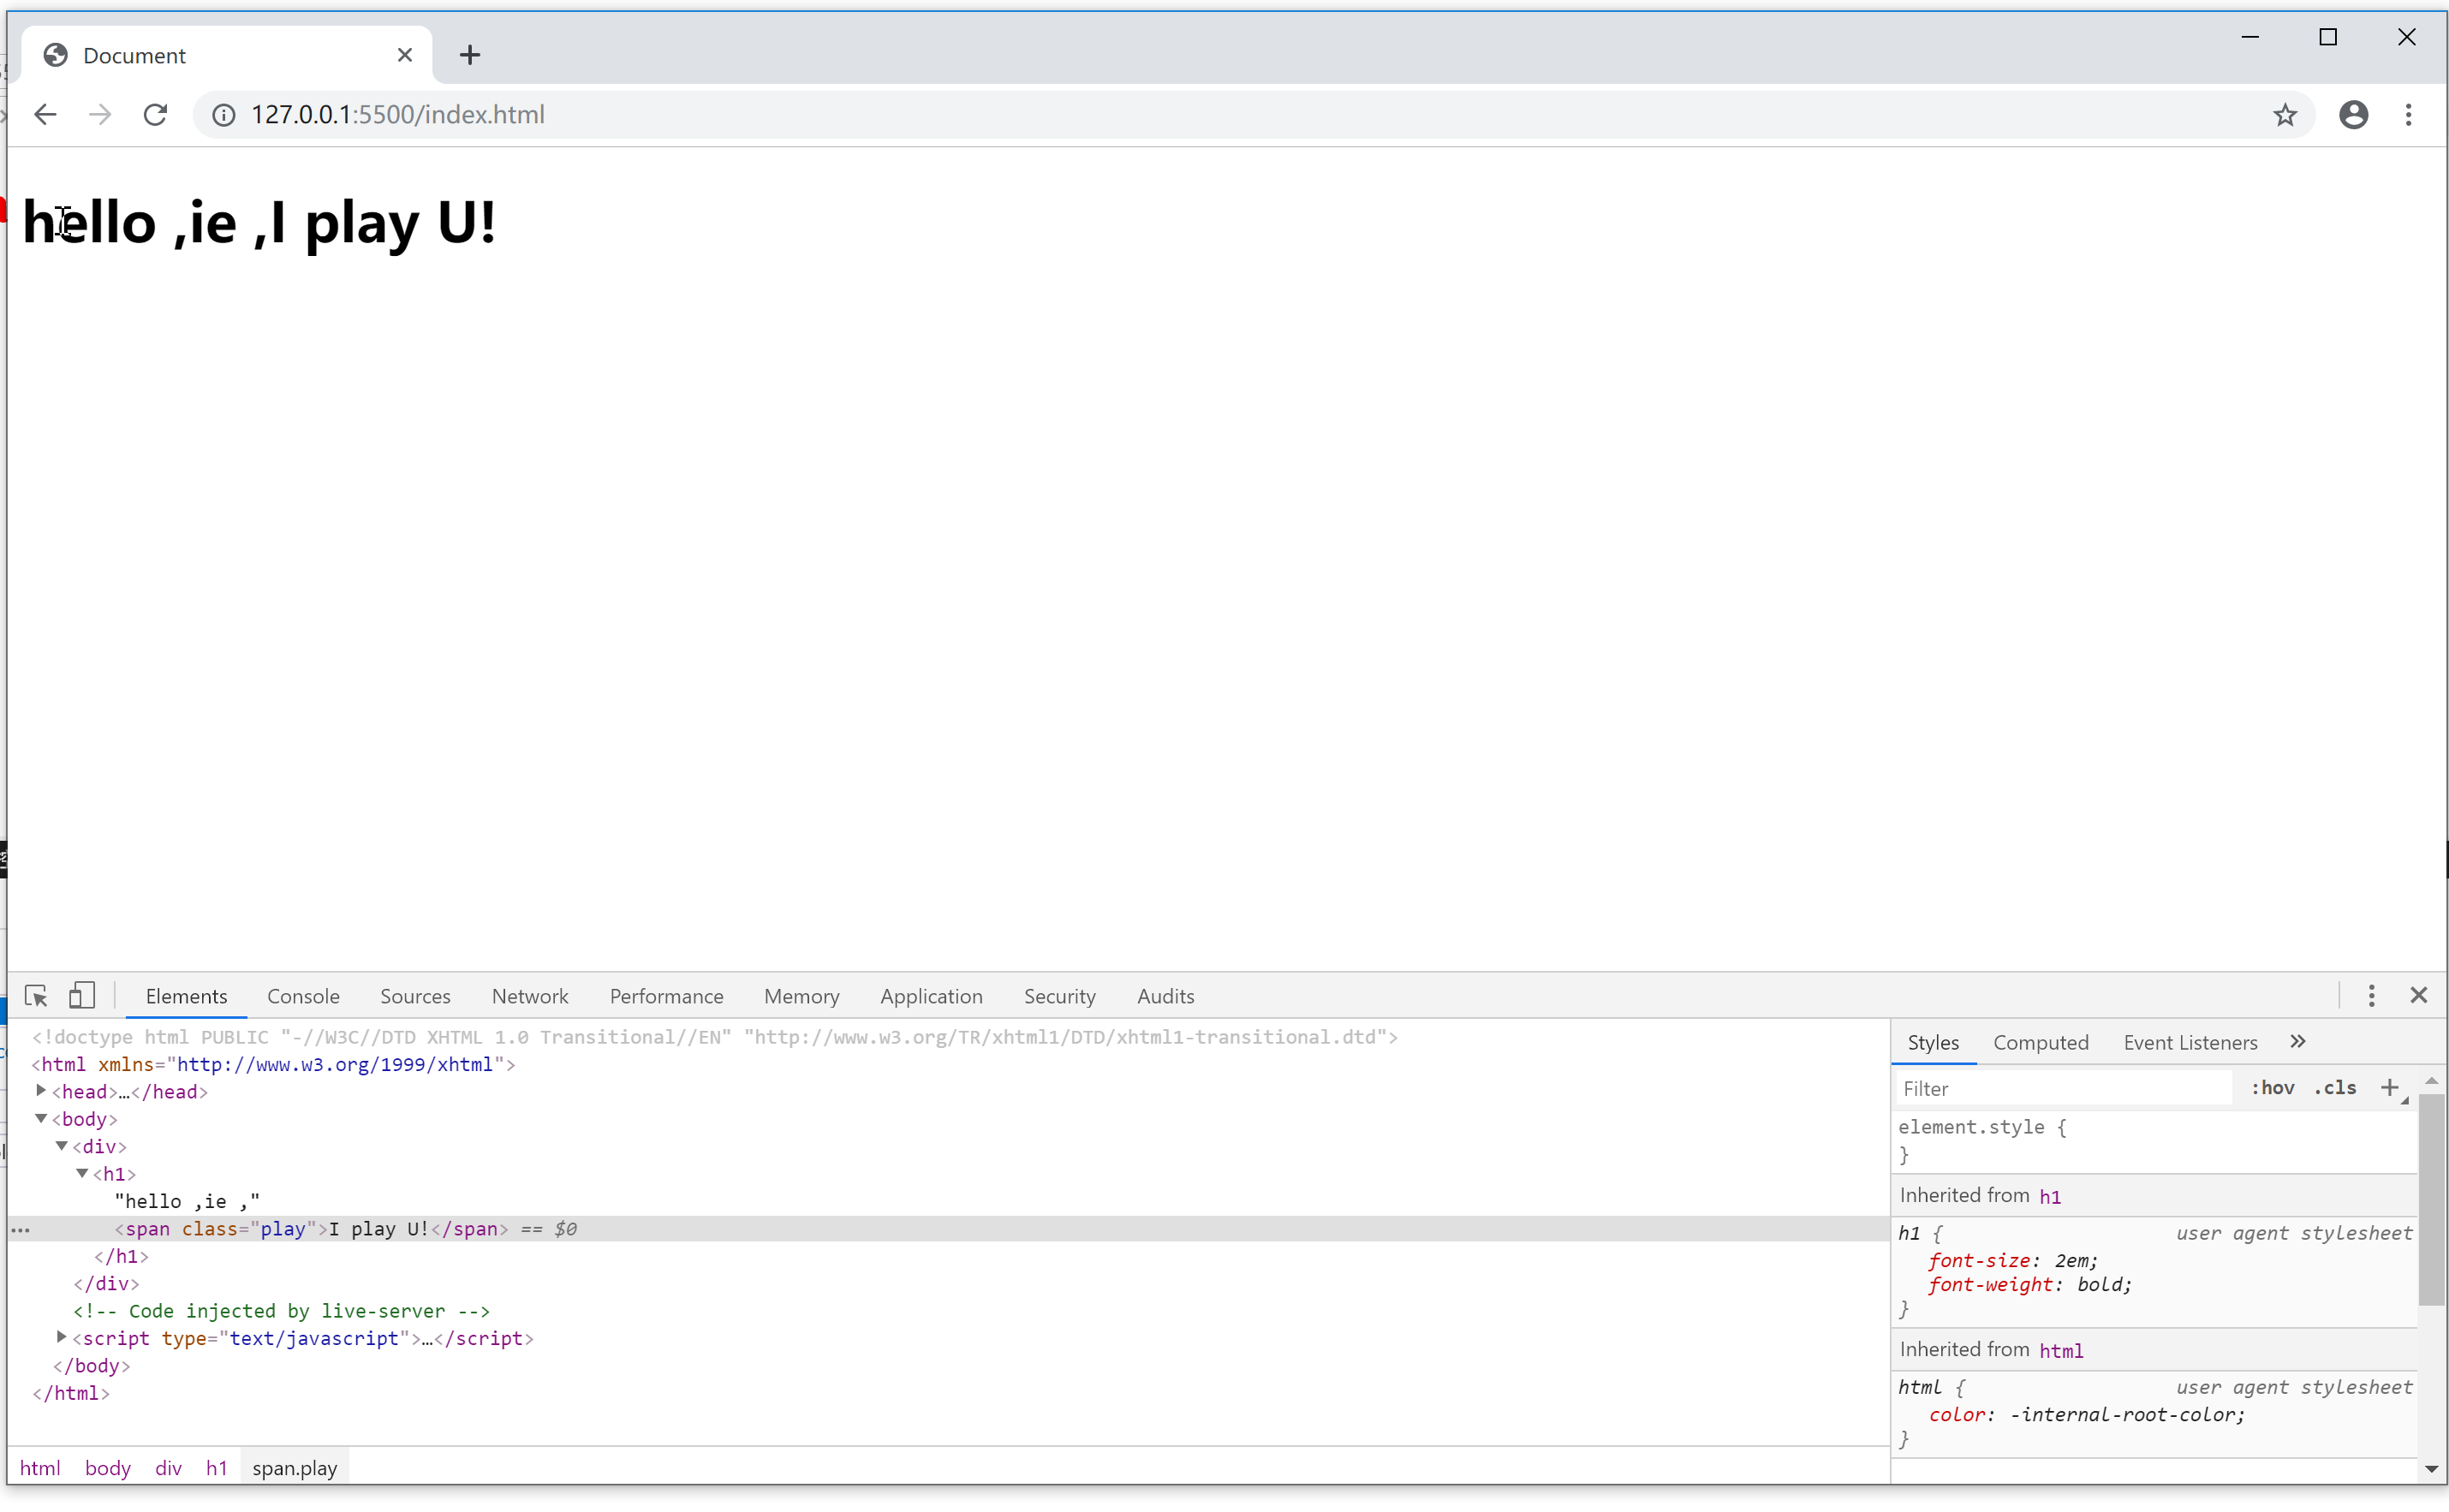The height and width of the screenshot is (1512, 2449).
Task: Open a new browser tab
Action: (470, 55)
